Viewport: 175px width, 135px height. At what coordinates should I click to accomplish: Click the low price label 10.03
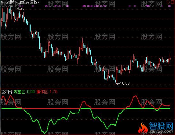[x=125, y=83]
